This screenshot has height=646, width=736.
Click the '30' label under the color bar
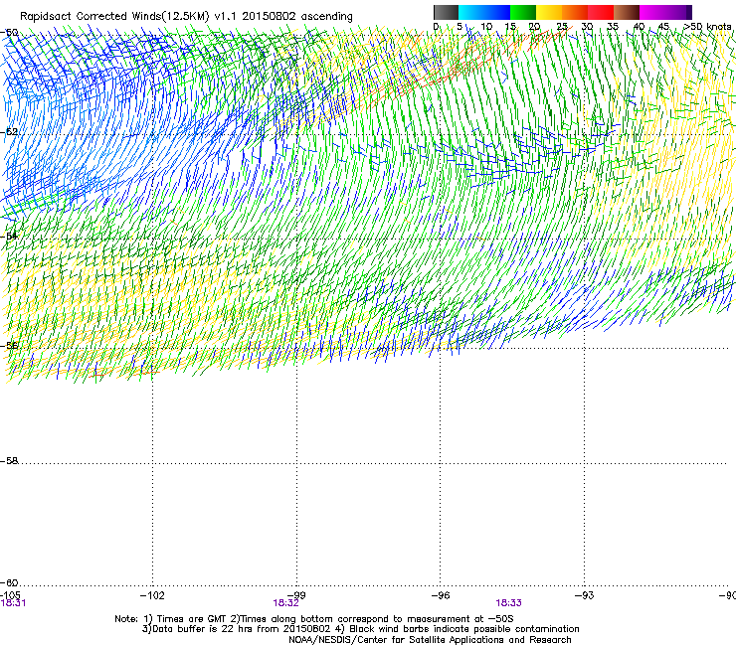coord(587,27)
